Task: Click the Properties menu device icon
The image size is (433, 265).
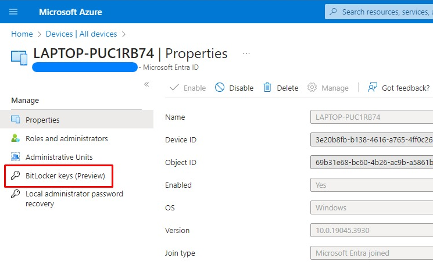Action: tap(16, 120)
